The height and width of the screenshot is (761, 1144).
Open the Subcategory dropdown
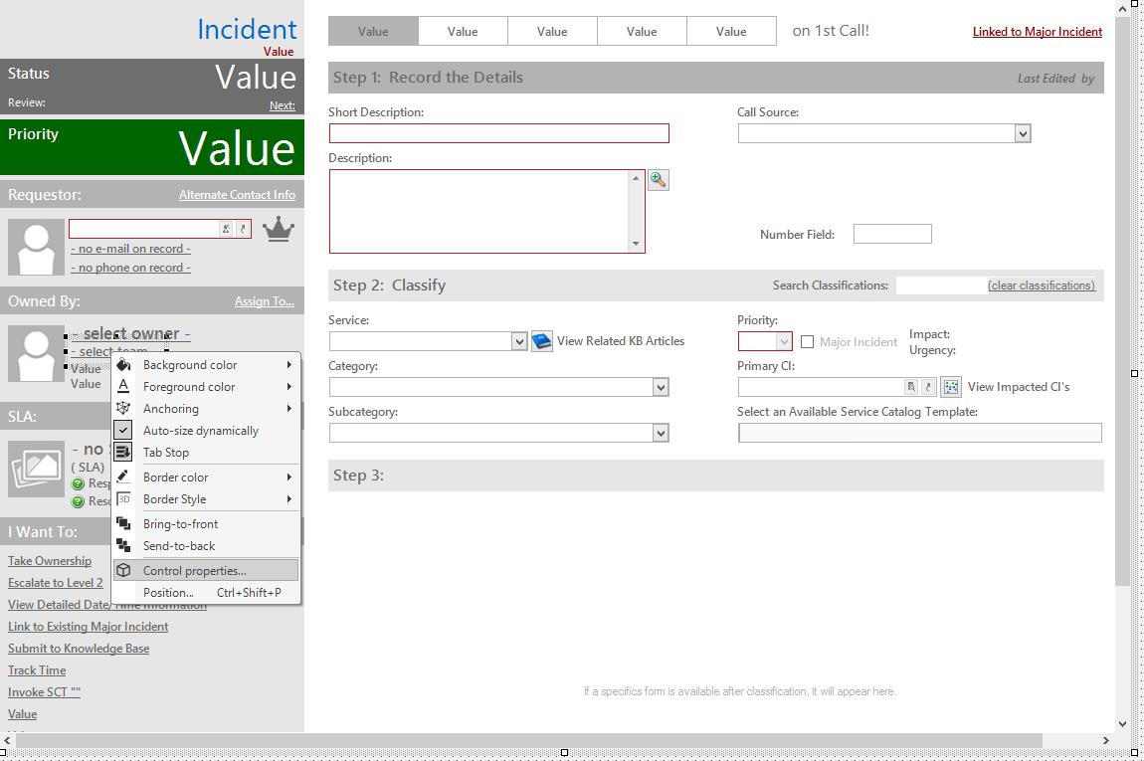pyautogui.click(x=661, y=433)
